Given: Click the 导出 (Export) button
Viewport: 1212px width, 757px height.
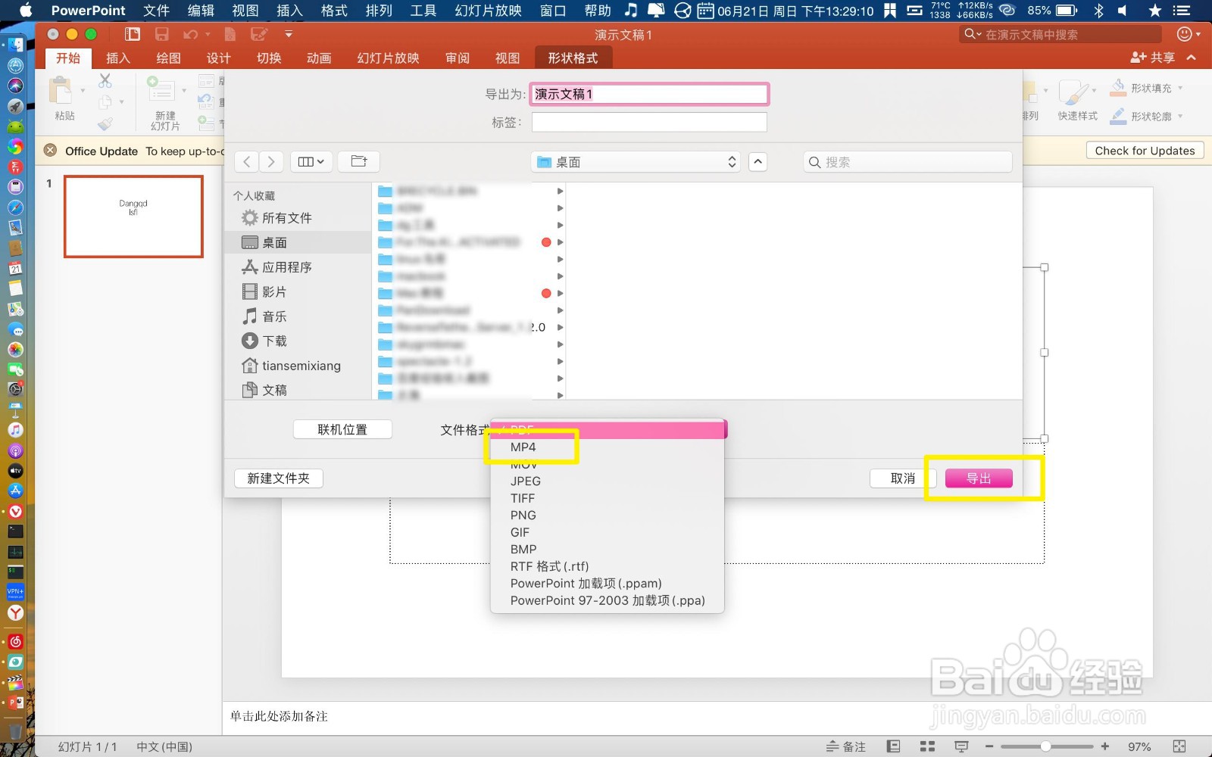Looking at the screenshot, I should coord(979,478).
